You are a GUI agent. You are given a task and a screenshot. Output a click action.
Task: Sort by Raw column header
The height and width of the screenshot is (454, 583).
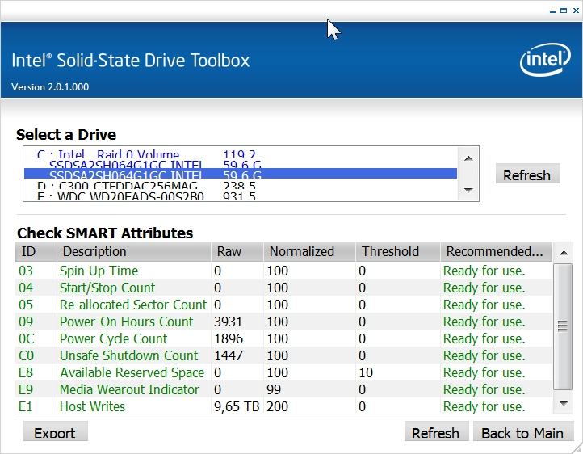tap(237, 252)
